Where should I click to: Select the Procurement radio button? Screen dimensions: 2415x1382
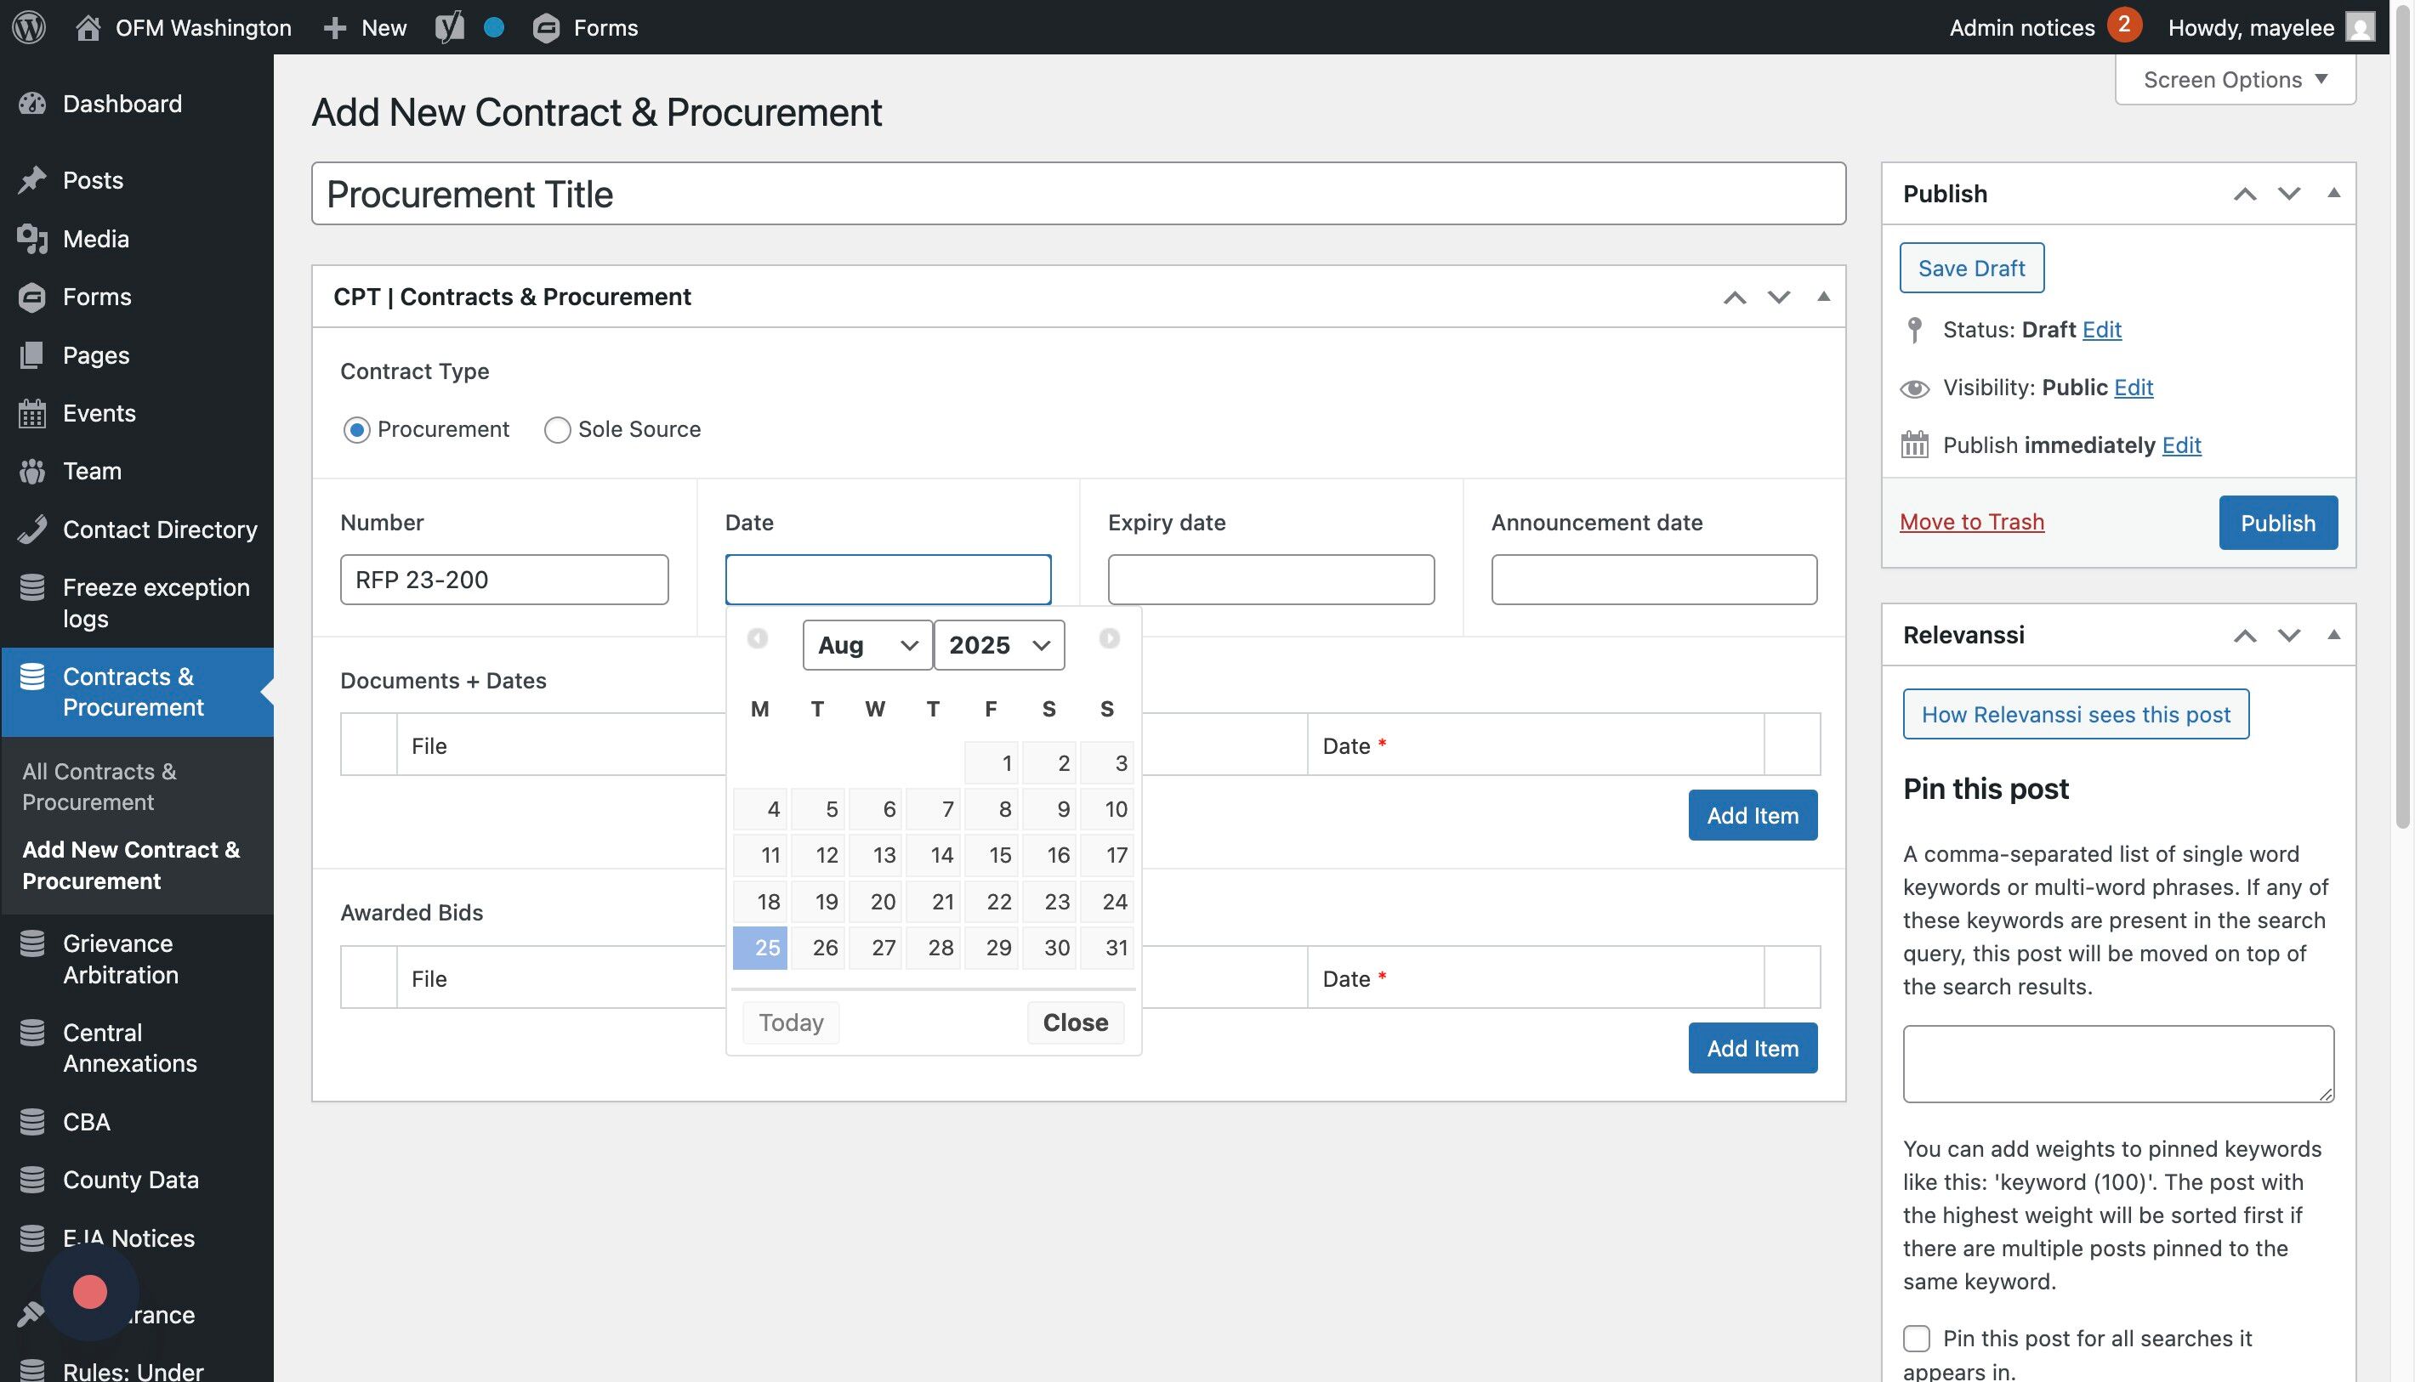pyautogui.click(x=356, y=430)
